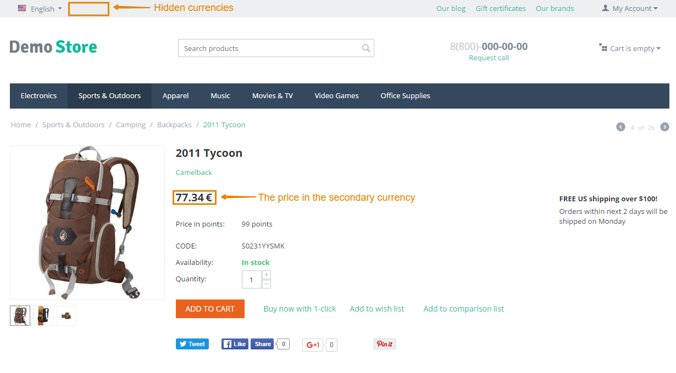This screenshot has height=373, width=676.
Task: Click the main backpack product image
Action: (87, 223)
